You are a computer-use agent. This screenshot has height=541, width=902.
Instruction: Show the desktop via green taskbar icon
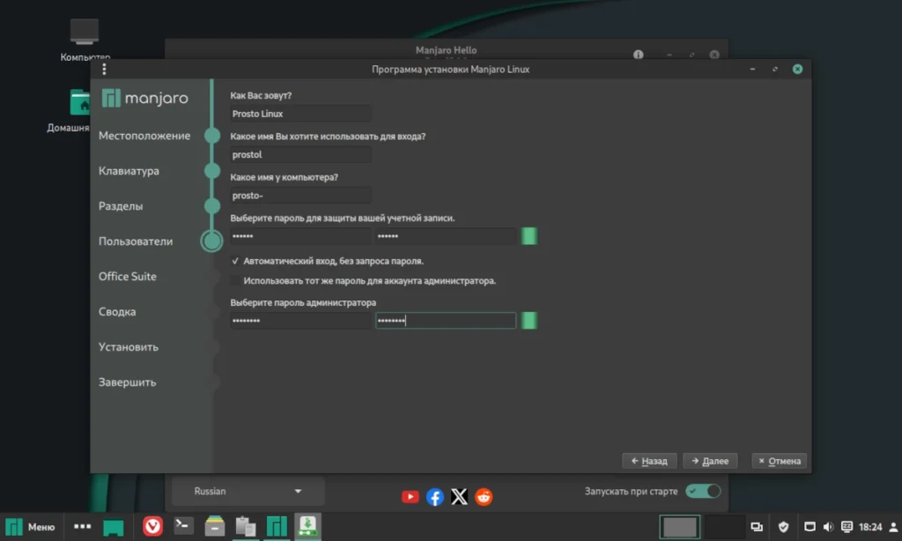tap(114, 527)
